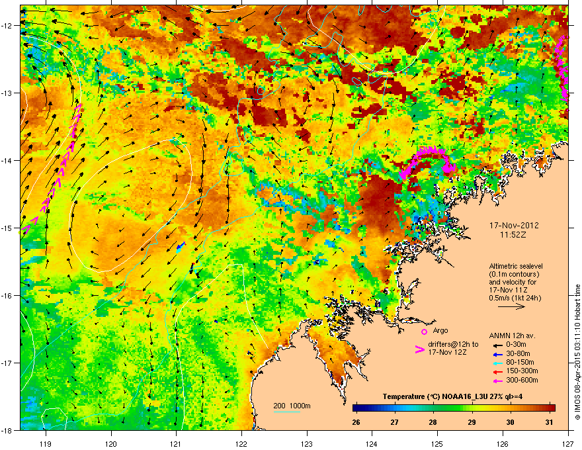Click the 'drifters@12h to' legend text
582x450 pixels.
(453, 345)
